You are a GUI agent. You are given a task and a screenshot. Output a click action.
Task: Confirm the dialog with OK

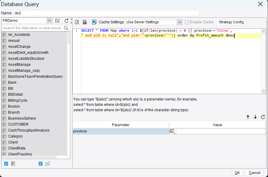(237, 173)
